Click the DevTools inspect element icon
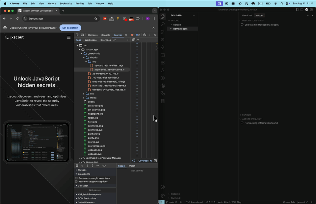Image resolution: width=316 pixels, height=204 pixels. 77,35
